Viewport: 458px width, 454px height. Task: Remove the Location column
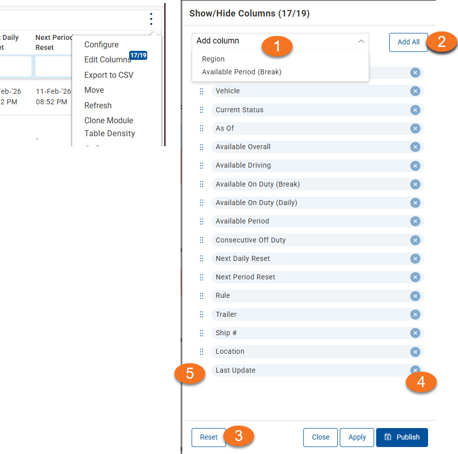(x=415, y=352)
